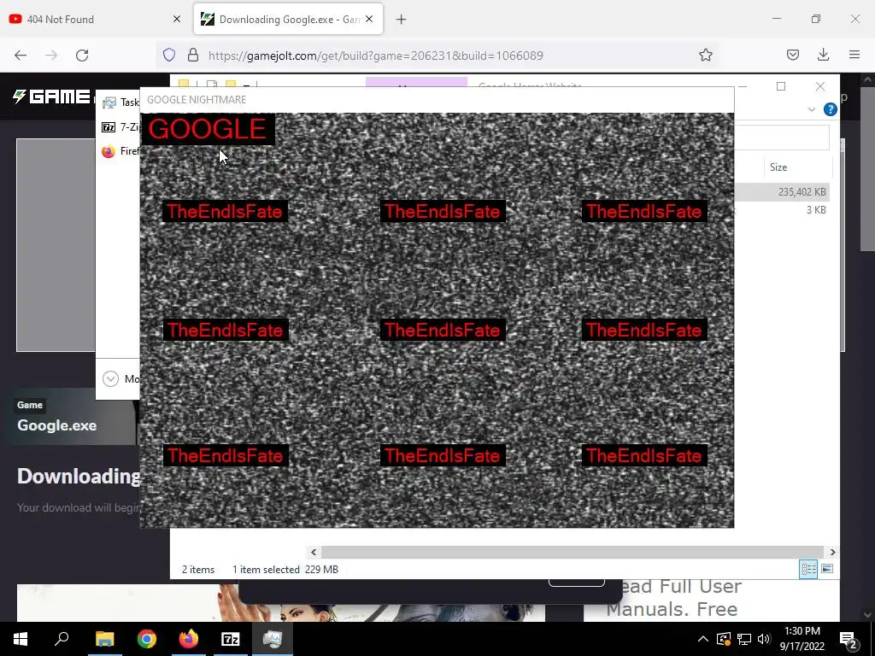Click the Firefox forward arrow
Screen dimensions: 875x656
coord(51,56)
